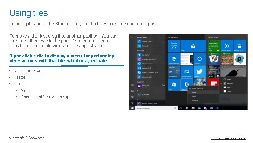The height and width of the screenshot is (143, 253).
Task: Open File Explorer on the taskbar
Action: coord(193,108)
